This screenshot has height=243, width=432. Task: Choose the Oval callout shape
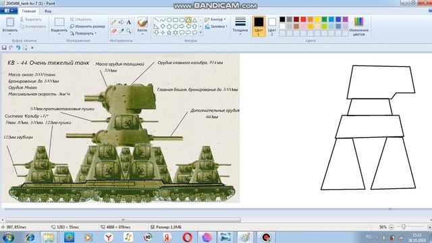pos(188,32)
